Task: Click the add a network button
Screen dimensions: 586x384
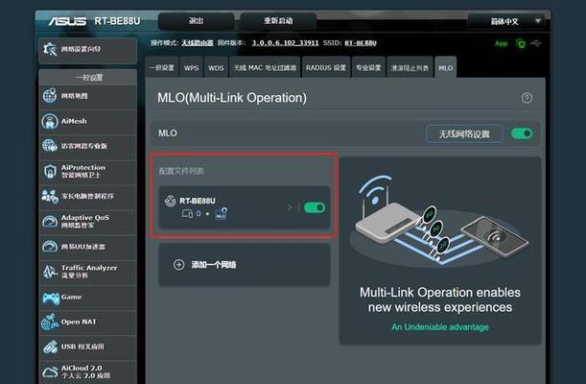Action: tap(245, 265)
